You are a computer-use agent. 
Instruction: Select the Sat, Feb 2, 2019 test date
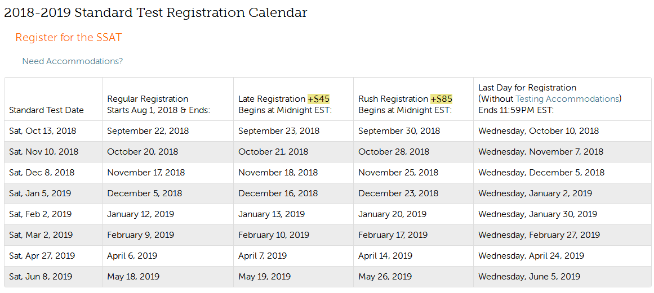[40, 214]
